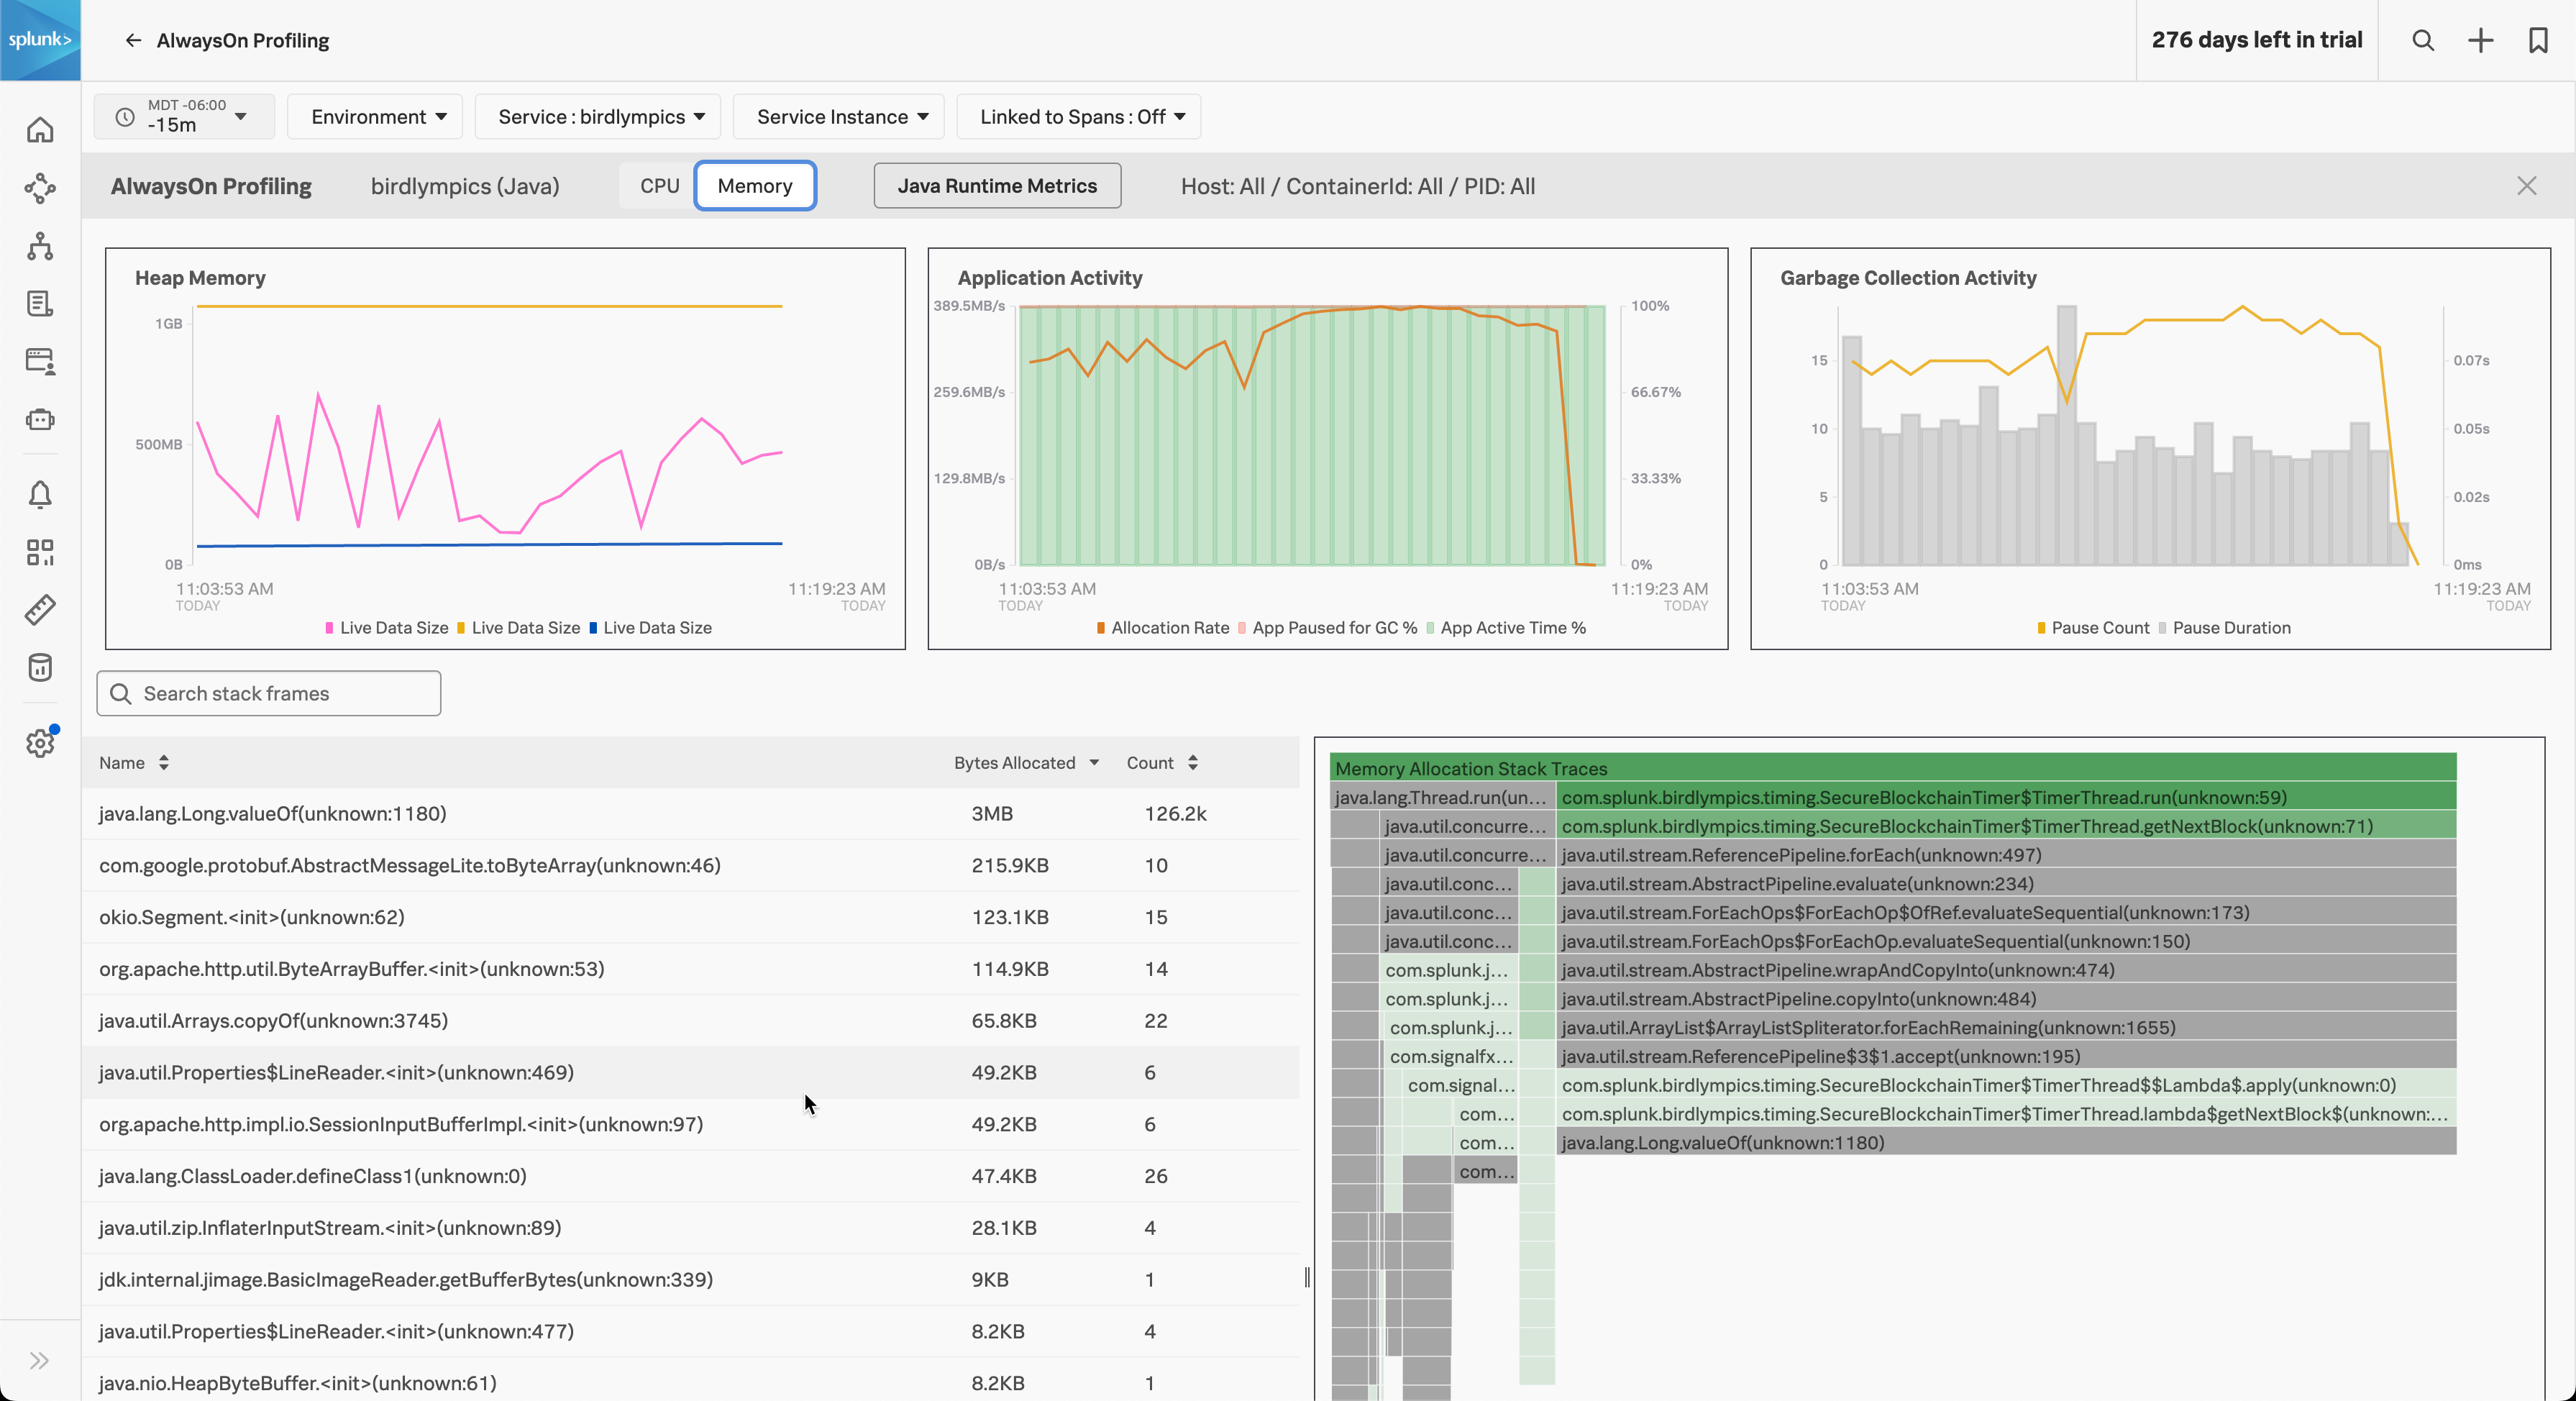Open the Service: birdlympics dropdown

tap(598, 116)
